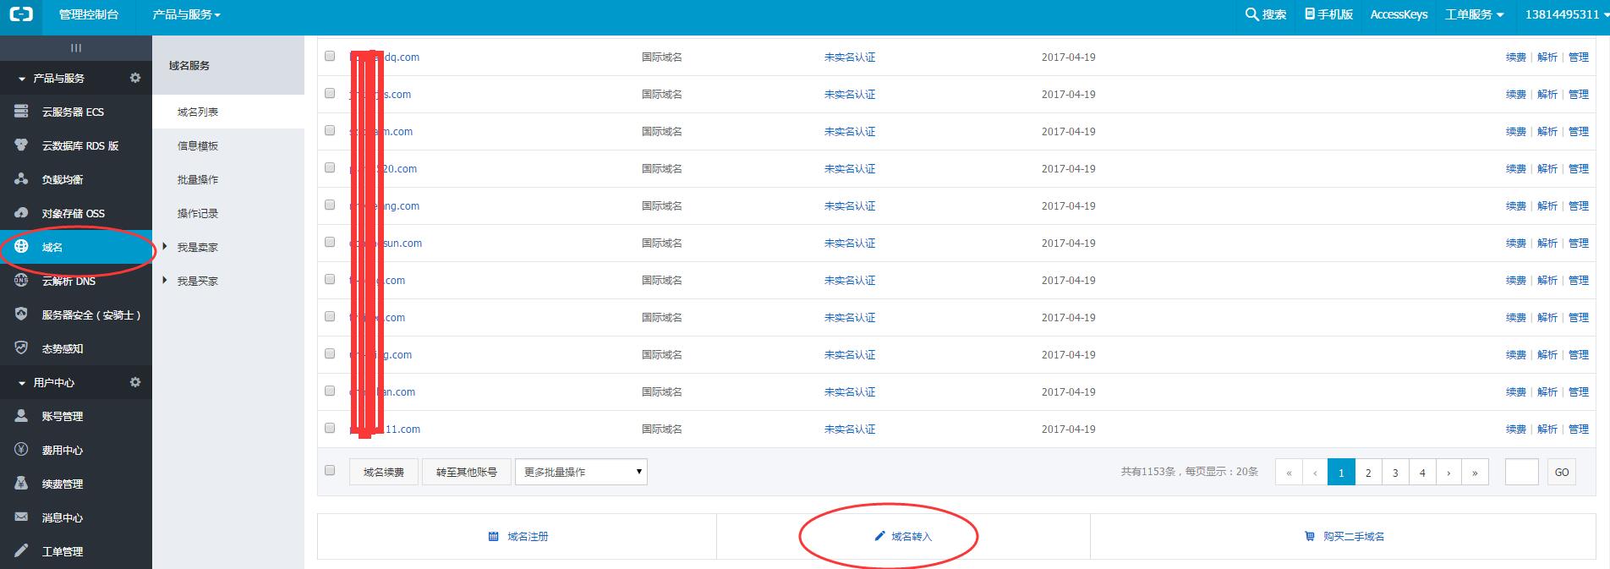Image resolution: width=1610 pixels, height=569 pixels.
Task: Tick select-all checkbox beside 域名续费
Action: point(330,470)
